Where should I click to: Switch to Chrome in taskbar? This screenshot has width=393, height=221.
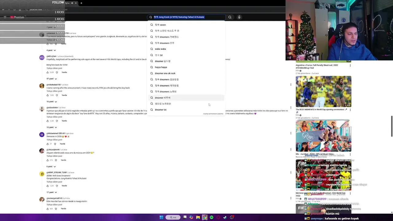tap(205, 217)
